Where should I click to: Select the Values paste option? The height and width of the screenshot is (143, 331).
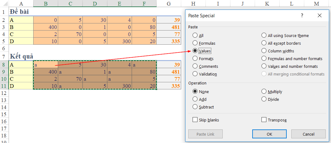pos(202,51)
